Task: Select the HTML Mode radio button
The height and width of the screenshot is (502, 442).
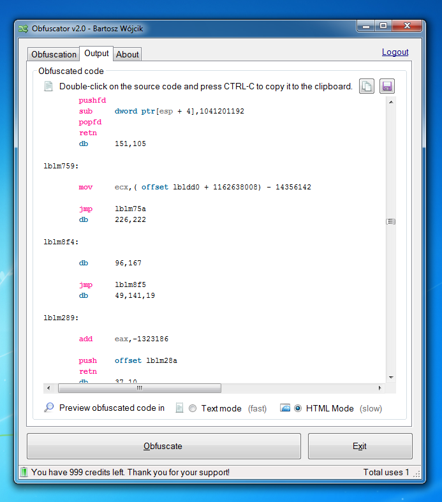Action: pyautogui.click(x=298, y=408)
